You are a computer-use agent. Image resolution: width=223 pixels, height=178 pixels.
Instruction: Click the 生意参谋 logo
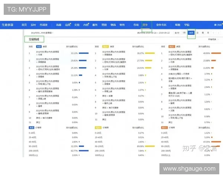point(7,25)
